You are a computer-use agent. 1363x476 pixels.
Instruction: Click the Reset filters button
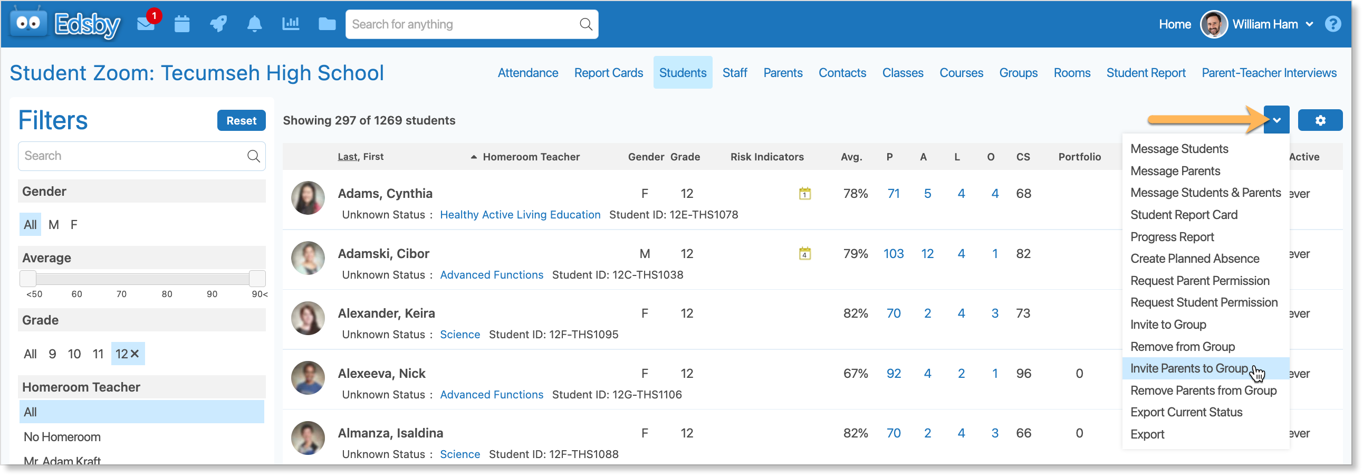241,120
